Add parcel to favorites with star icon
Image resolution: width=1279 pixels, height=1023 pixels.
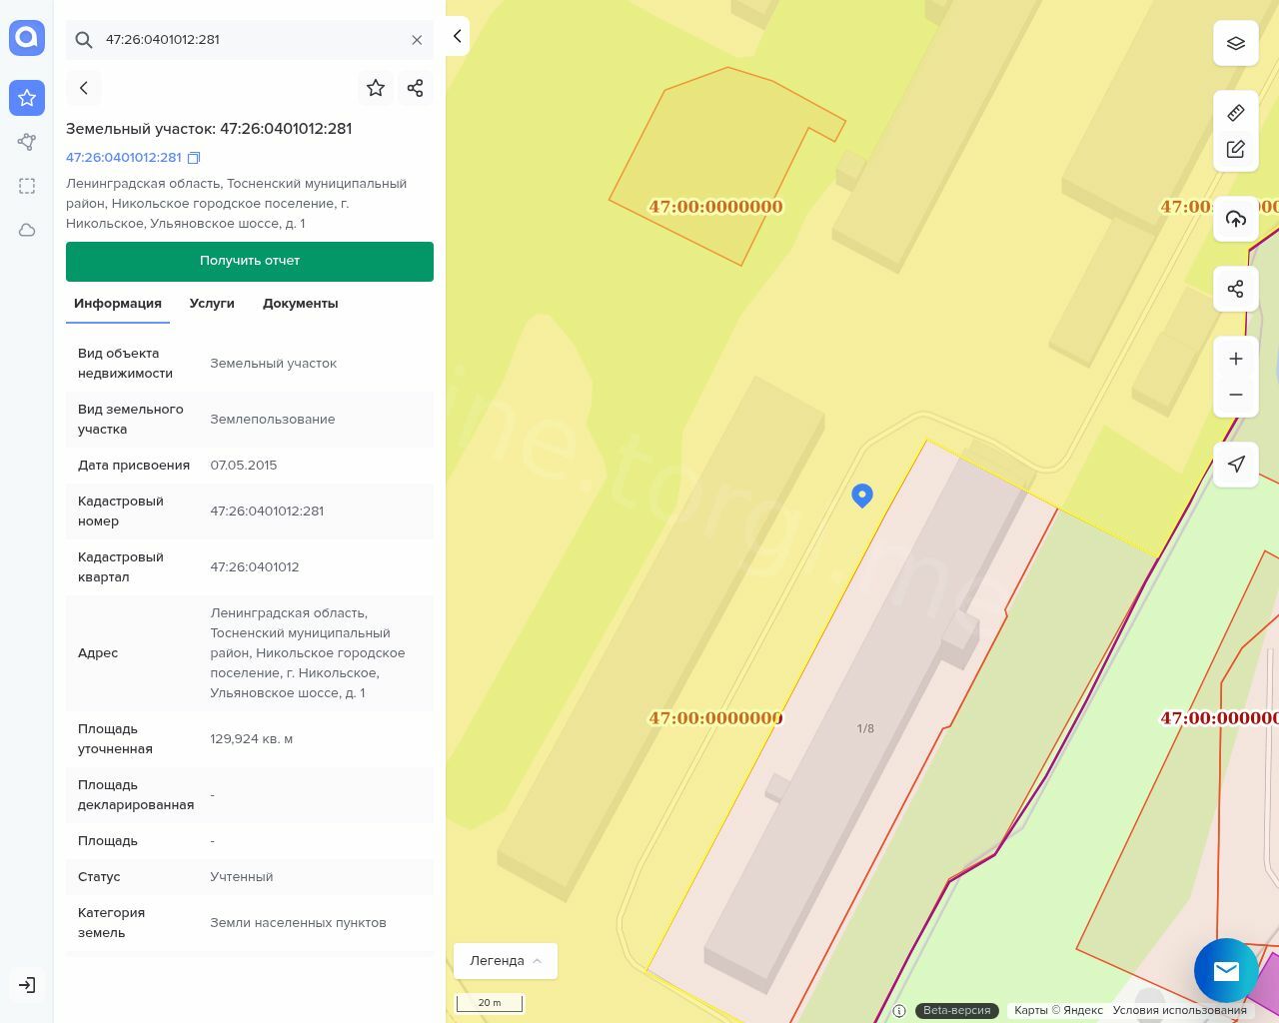pos(376,88)
